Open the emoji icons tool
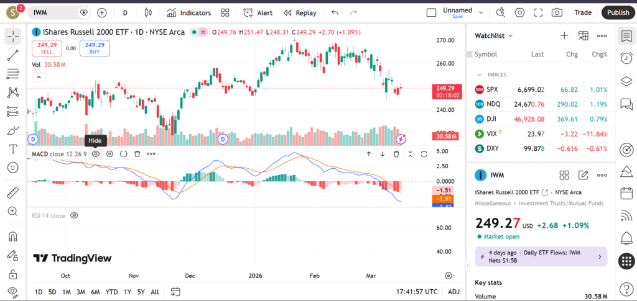 pyautogui.click(x=12, y=168)
